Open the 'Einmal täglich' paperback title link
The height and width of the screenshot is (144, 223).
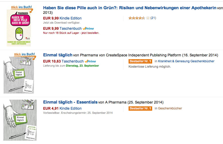pyautogui.click(x=58, y=55)
